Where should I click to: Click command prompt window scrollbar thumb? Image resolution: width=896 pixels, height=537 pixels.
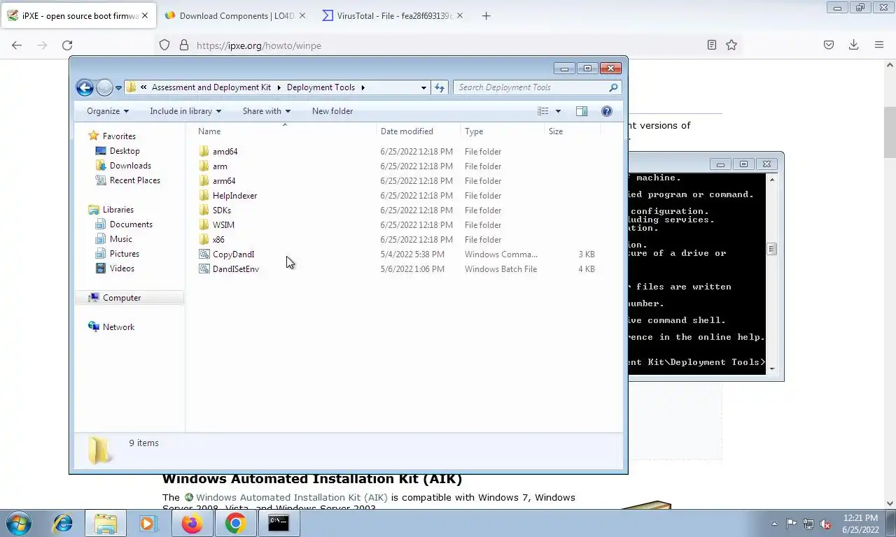pos(772,249)
